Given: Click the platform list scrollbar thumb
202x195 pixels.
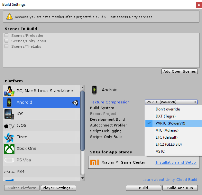Looking at the screenshot, I should coord(83,121).
